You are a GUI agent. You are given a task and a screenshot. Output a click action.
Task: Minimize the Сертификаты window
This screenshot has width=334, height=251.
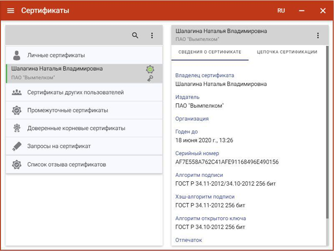click(x=302, y=11)
